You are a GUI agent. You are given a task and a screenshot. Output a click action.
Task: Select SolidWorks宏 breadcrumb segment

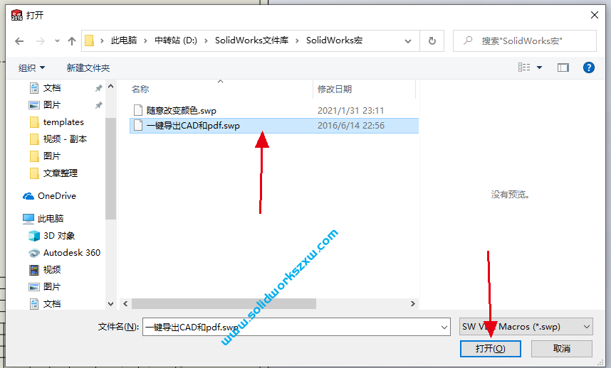click(334, 40)
